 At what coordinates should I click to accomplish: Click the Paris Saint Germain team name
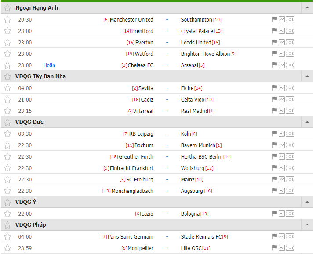[x=131, y=237]
